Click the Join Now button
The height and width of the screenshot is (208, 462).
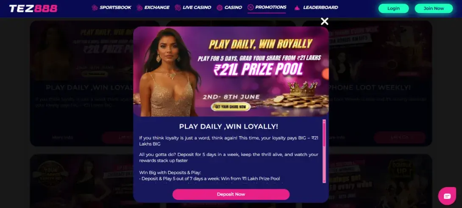(x=434, y=8)
